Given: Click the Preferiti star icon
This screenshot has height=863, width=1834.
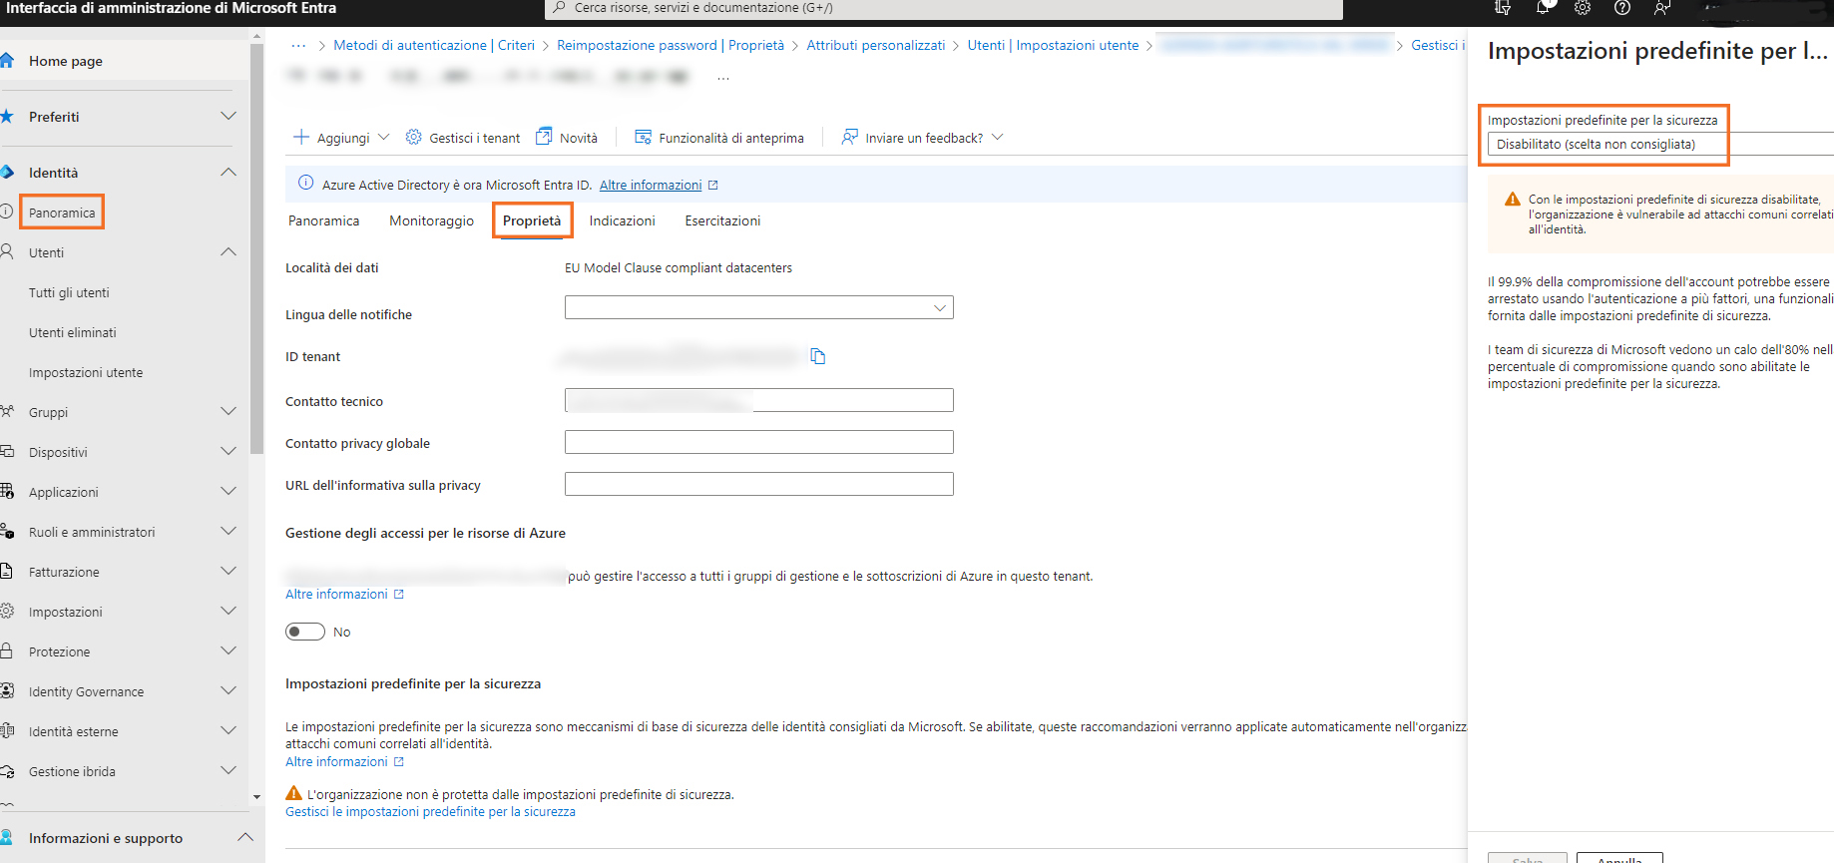Looking at the screenshot, I should [x=7, y=117].
